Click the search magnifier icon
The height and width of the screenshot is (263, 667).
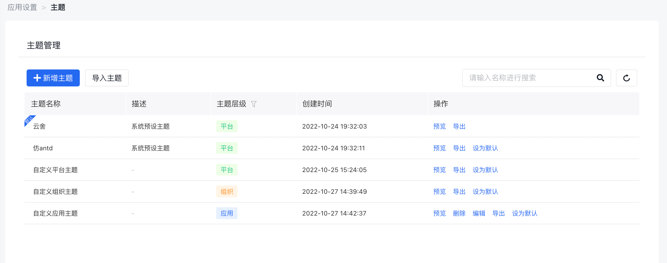tap(600, 78)
